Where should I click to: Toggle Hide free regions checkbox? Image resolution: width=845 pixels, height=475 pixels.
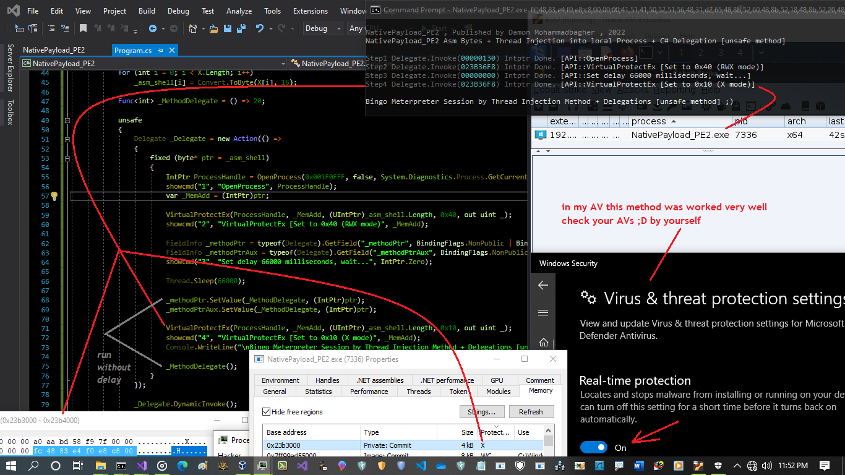coord(267,412)
